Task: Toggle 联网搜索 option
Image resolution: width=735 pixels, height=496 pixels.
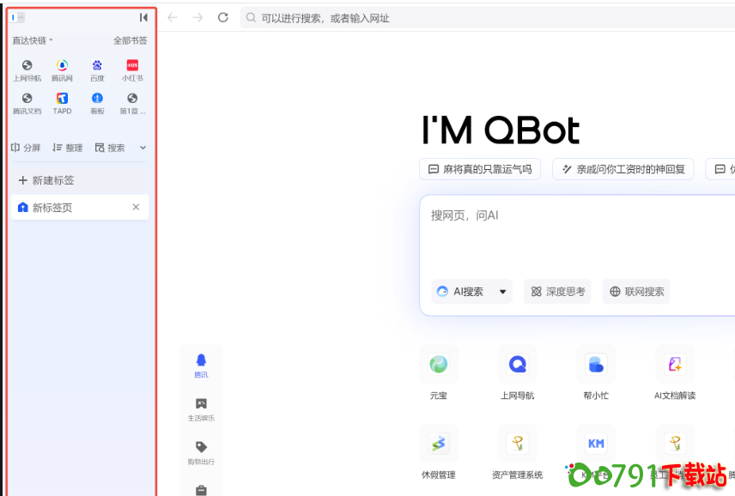Action: [636, 292]
